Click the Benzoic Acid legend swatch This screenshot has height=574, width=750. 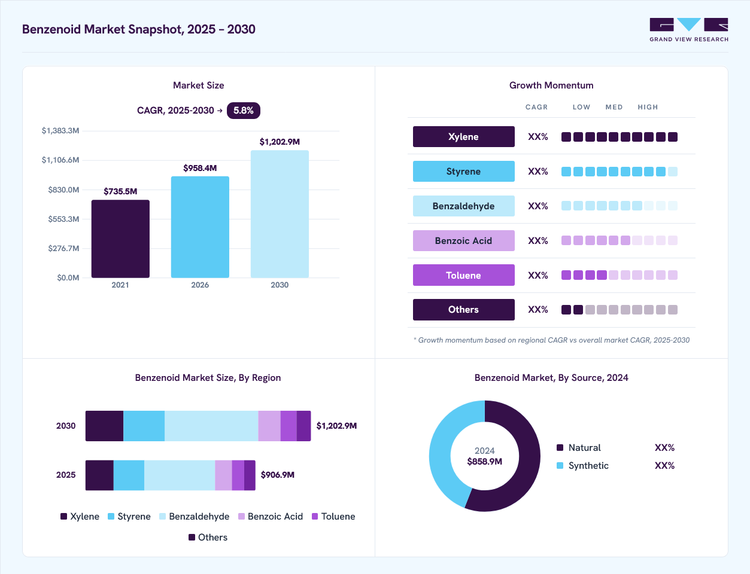click(x=241, y=517)
